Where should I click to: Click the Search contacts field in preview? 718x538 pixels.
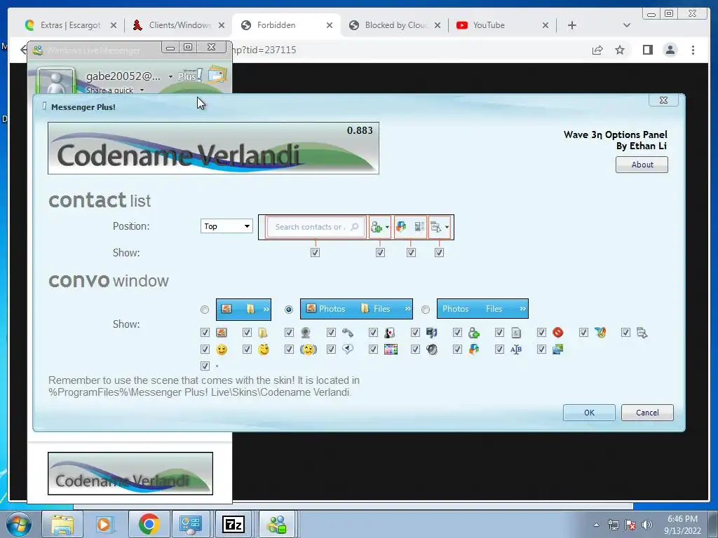tap(316, 227)
